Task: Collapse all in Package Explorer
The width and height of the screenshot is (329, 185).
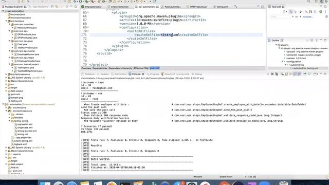Action: pyautogui.click(x=52, y=7)
